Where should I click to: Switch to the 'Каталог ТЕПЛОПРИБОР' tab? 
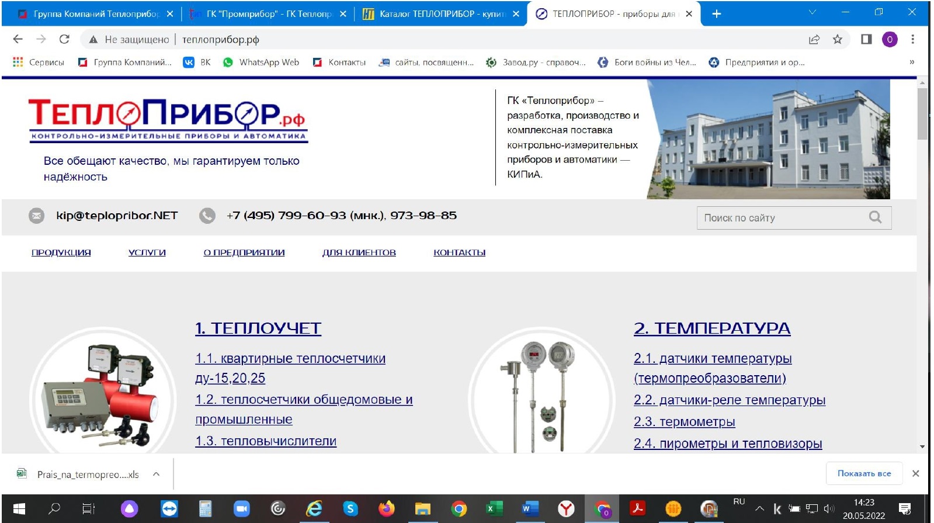pyautogui.click(x=435, y=13)
